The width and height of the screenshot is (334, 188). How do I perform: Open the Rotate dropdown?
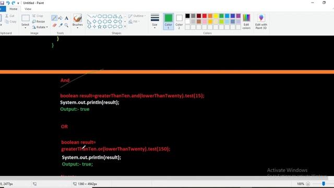click(x=40, y=27)
